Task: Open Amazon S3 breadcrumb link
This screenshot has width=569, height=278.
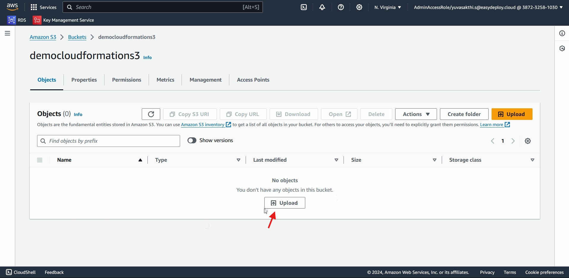Action: (x=43, y=37)
